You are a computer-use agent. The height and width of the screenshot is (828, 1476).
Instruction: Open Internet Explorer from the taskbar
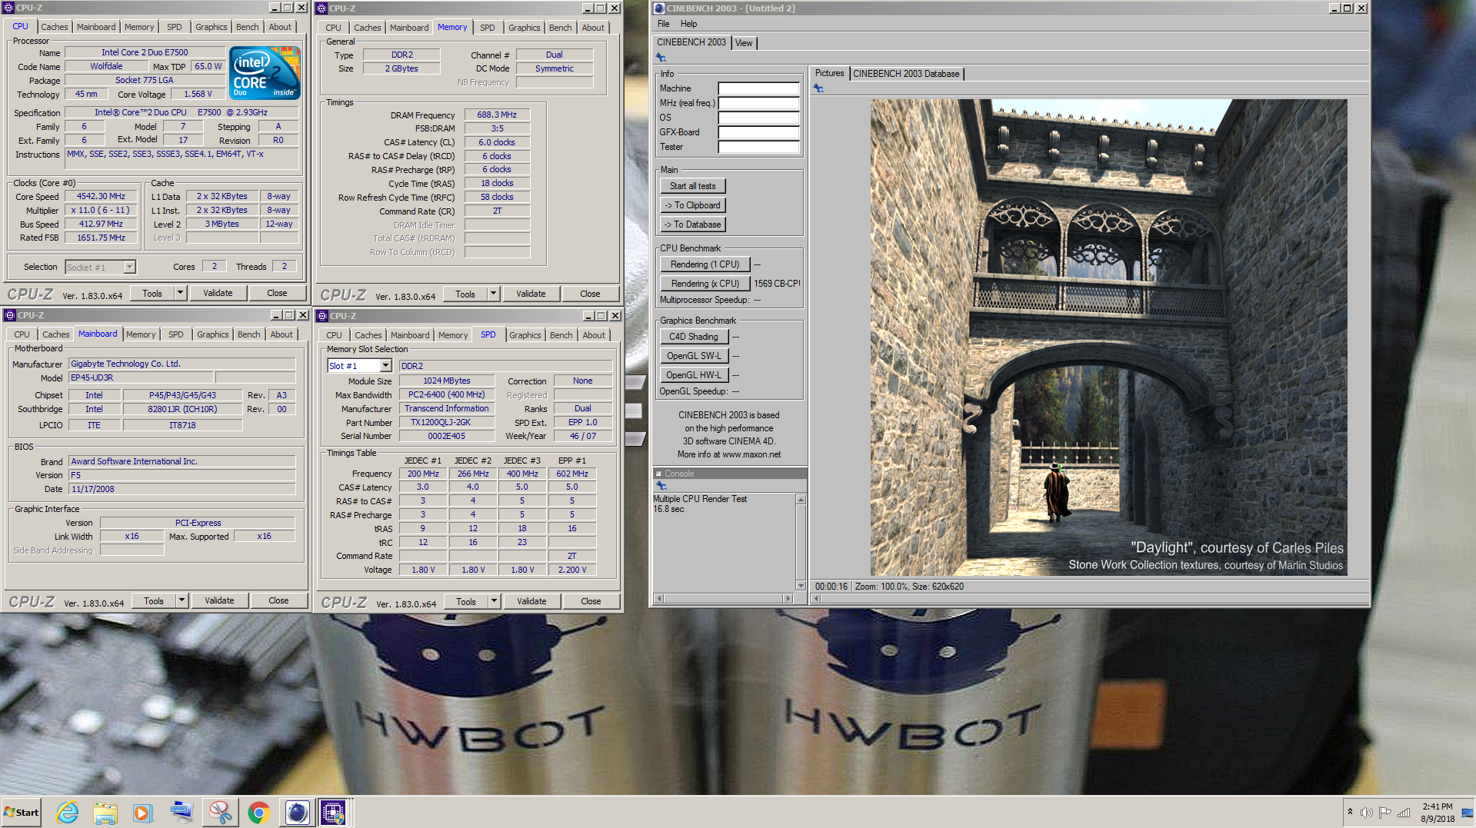tap(68, 812)
